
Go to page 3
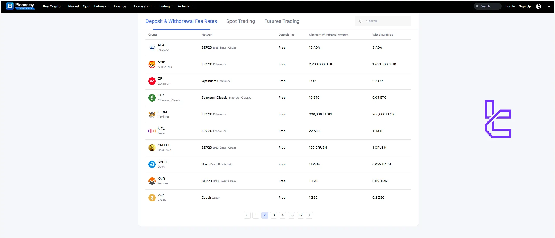[x=274, y=215]
